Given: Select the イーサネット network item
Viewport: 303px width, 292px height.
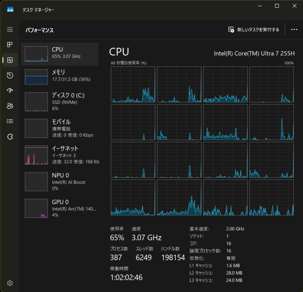Looking at the screenshot, I should coord(60,155).
